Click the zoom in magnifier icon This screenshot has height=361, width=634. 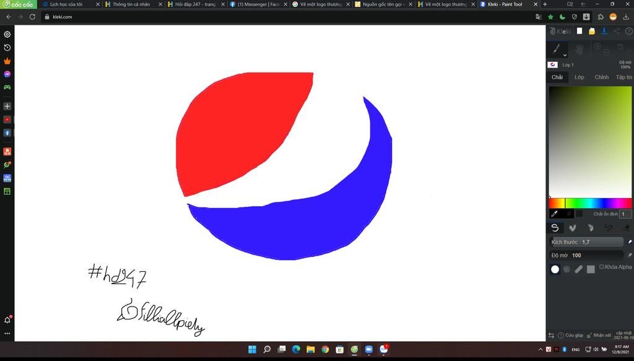point(597,46)
